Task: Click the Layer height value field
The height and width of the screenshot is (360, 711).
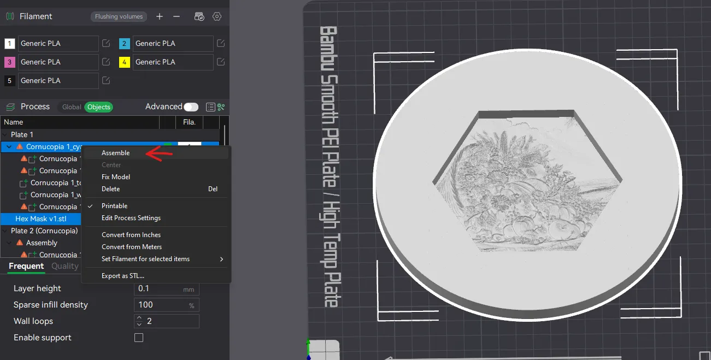Action: [x=167, y=288]
